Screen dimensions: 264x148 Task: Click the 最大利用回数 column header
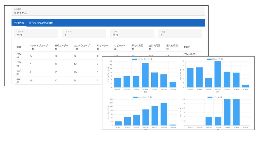pyautogui.click(x=172, y=47)
